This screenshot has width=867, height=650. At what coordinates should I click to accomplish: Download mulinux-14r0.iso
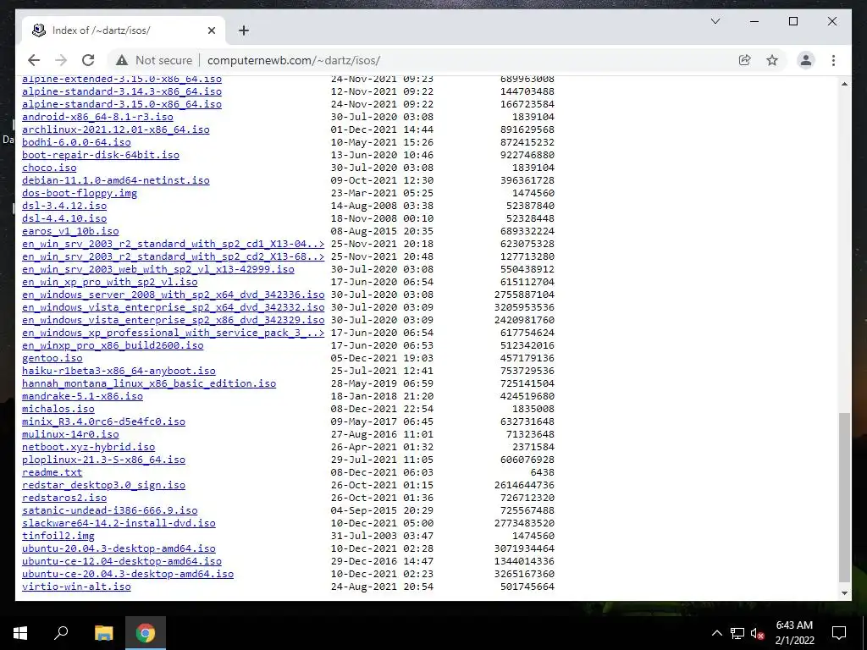(x=70, y=435)
